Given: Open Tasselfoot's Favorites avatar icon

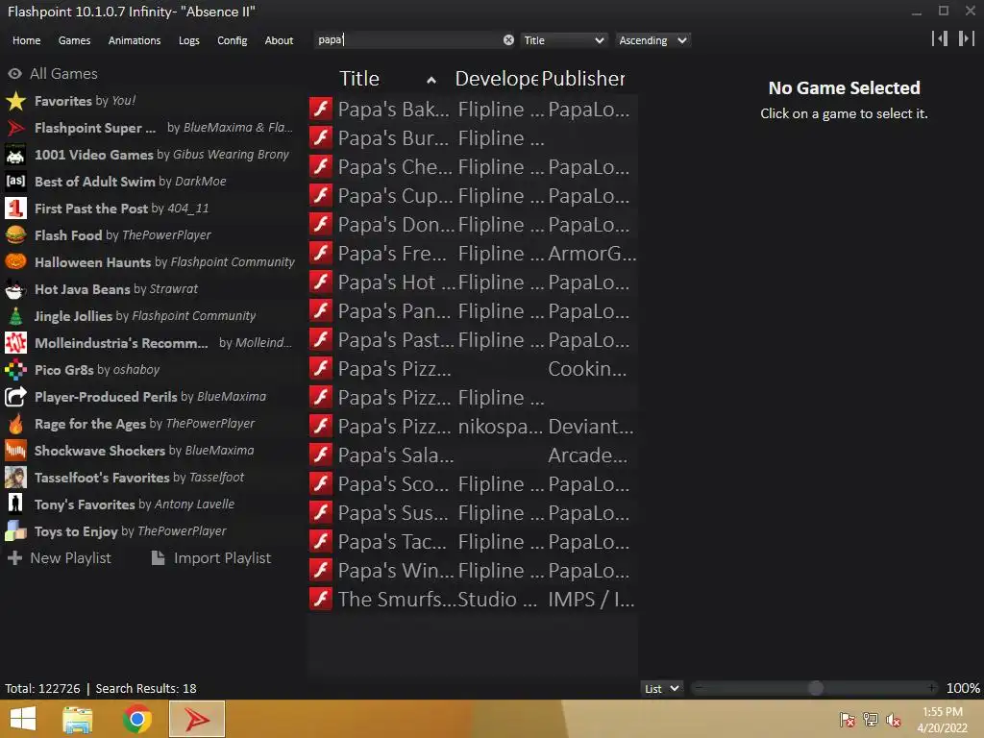Looking at the screenshot, I should [15, 478].
